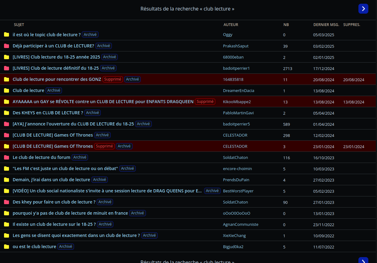Open topic '[LIVRES] Club lecture du 18-25 année 2025'

(56, 57)
